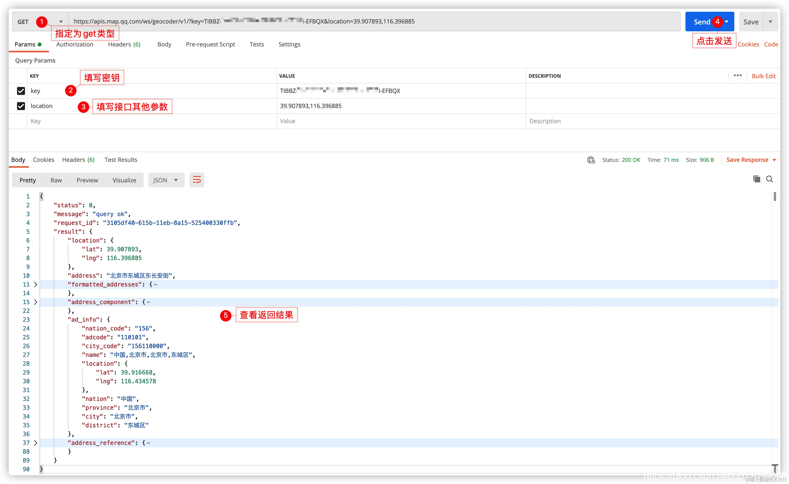Viewport: 789px width, 484px height.
Task: Open search in response body
Action: (x=769, y=179)
